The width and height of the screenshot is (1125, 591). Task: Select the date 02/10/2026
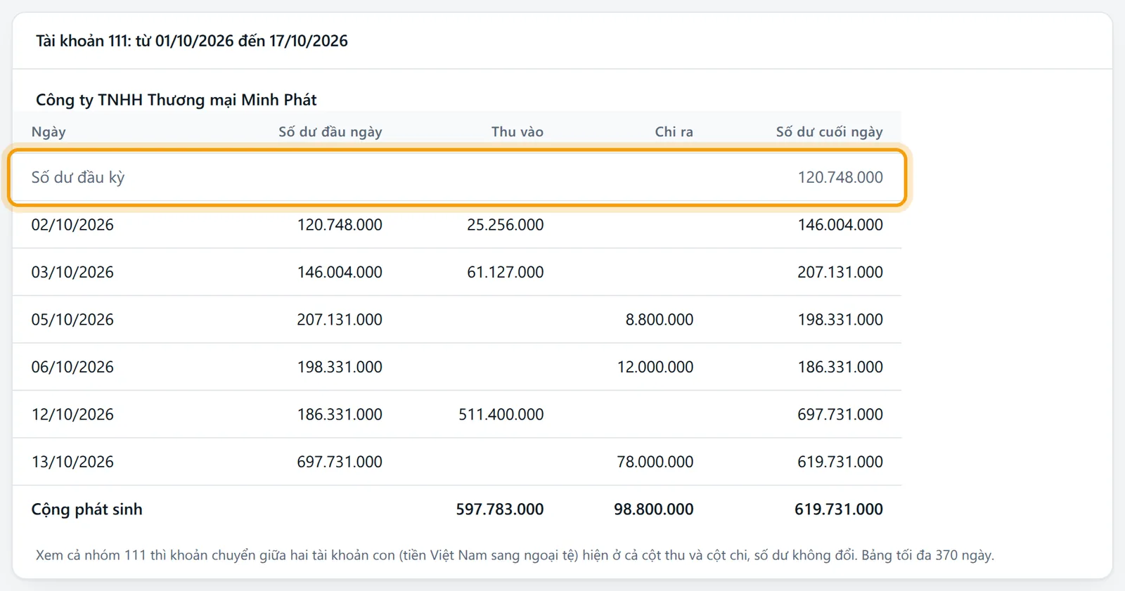pos(72,225)
